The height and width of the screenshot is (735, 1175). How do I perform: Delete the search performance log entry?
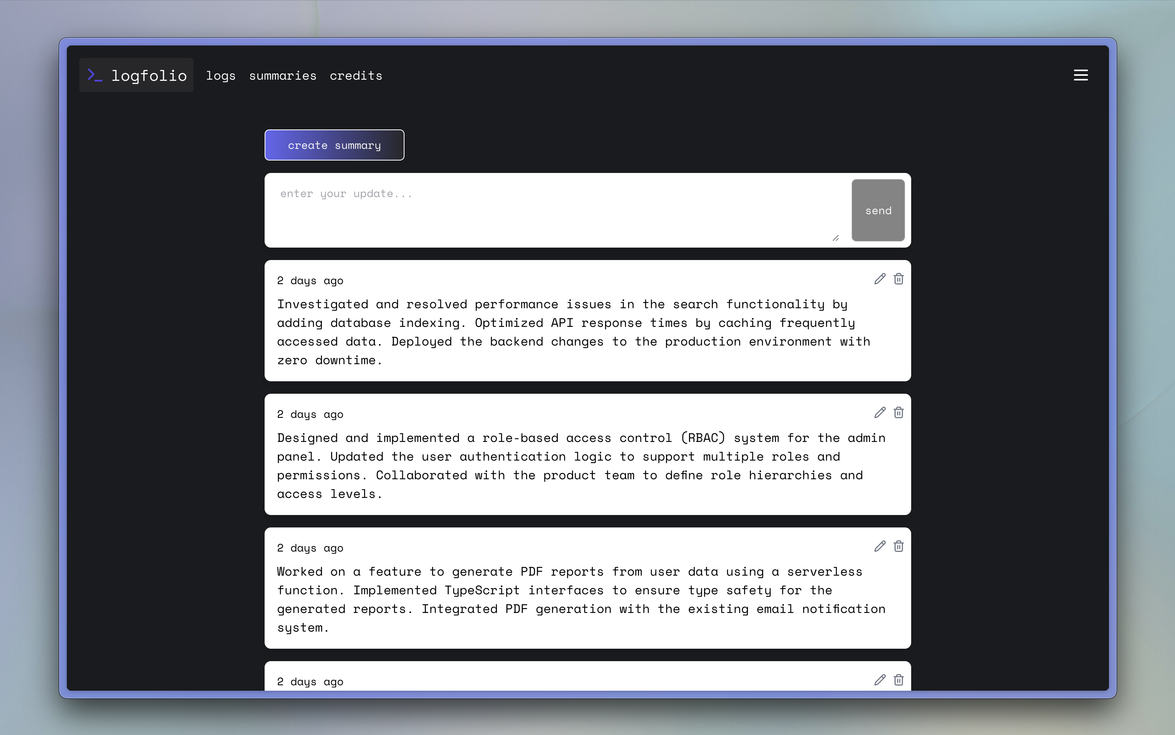pos(898,279)
